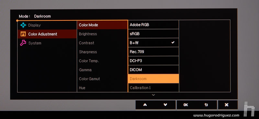
Task: Click the Color Adjustment chart icon
Action: (x=23, y=34)
